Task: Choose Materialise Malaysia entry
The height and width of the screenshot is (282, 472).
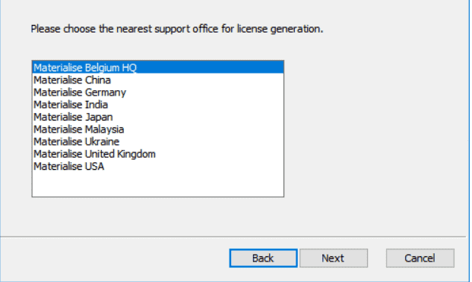Action: tap(158, 130)
